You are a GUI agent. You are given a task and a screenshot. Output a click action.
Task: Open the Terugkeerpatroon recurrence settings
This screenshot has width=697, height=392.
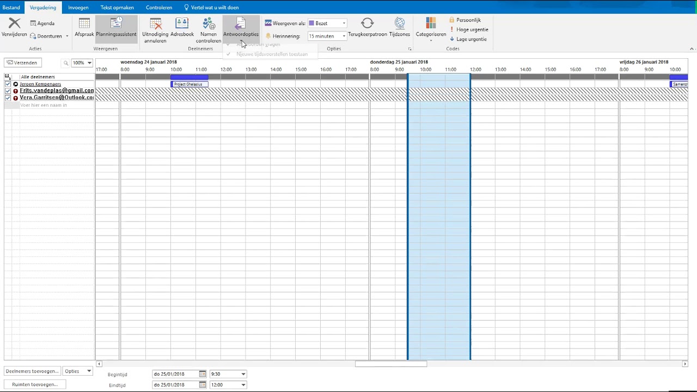tap(368, 28)
